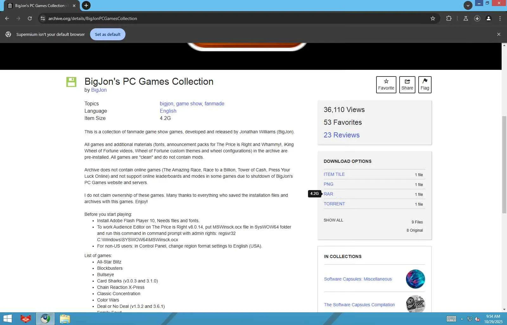Bookmark this page with the star icon
This screenshot has height=325, width=507.
click(433, 18)
